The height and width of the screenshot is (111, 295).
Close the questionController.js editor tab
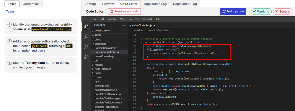154,25
